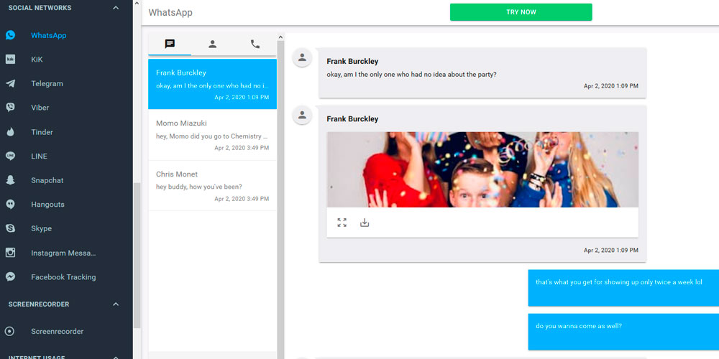719x359 pixels.
Task: Open fullscreen view of party photo
Action: tap(342, 223)
